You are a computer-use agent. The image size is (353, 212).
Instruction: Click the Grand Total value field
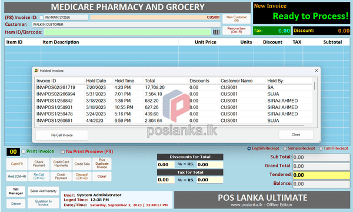[321, 166]
